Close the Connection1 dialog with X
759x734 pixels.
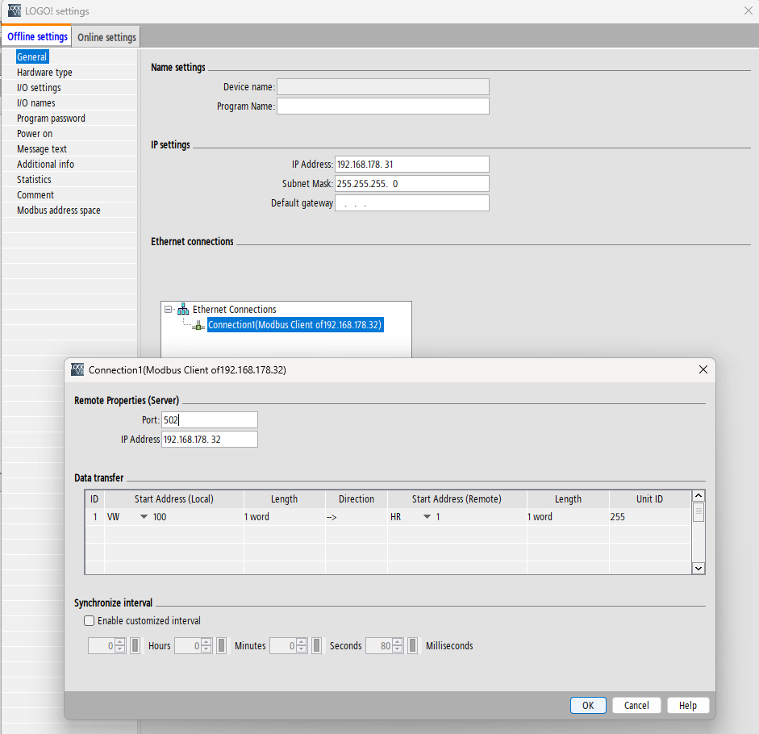click(x=703, y=369)
